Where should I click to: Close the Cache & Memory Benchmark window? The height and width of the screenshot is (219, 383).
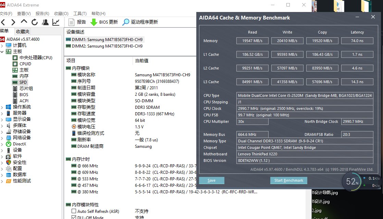pos(373,17)
